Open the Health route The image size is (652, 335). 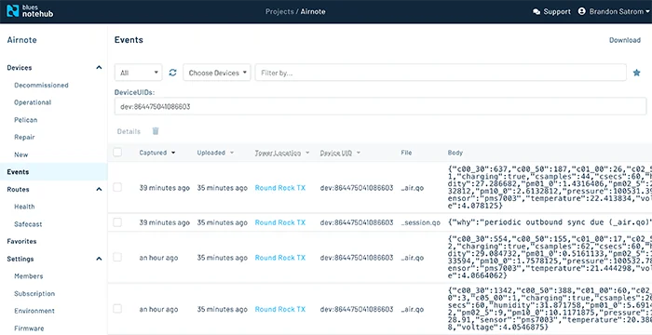pyautogui.click(x=24, y=207)
